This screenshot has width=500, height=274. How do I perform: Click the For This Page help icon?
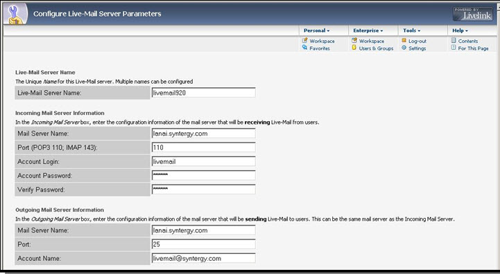tap(454, 48)
